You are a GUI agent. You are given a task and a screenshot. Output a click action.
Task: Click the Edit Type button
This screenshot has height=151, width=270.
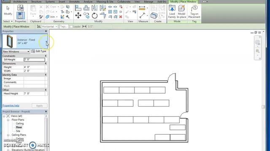click(x=39, y=51)
